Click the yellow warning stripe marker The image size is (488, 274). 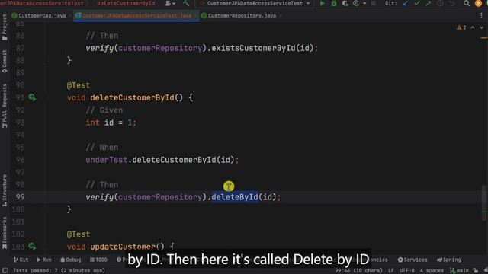click(x=483, y=38)
